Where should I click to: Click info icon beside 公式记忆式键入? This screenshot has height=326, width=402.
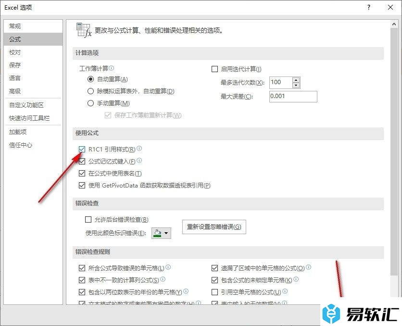139,161
